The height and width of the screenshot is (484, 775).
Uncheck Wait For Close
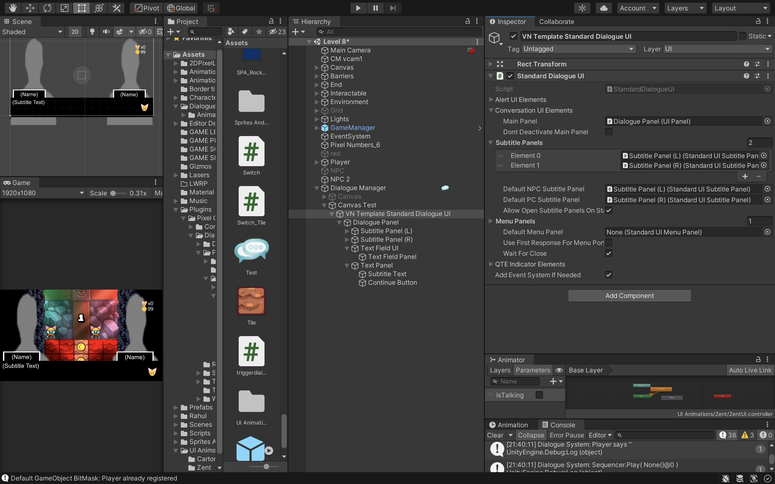pos(608,254)
